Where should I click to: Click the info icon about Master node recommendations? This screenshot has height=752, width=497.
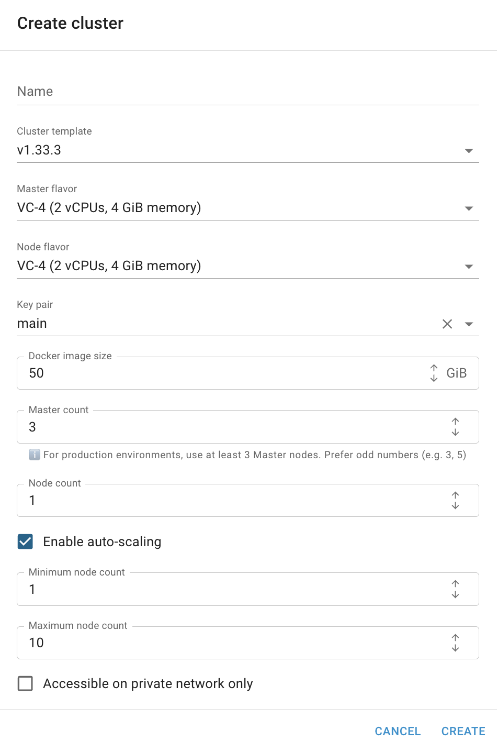pos(34,455)
